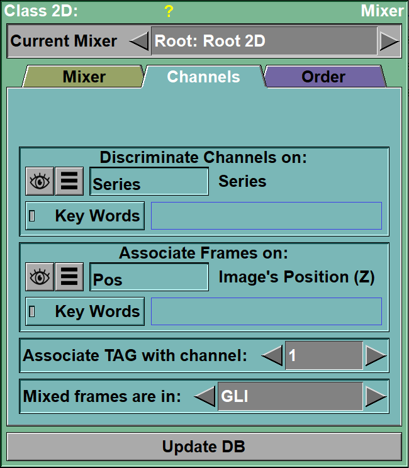Open the GLI mixed frames dropdown
This screenshot has width=409, height=468.
tap(290, 397)
